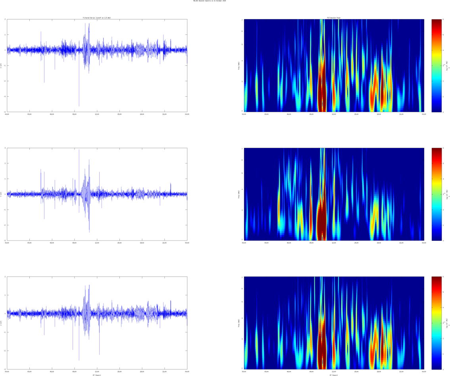Click the colorbar beside the bottom spectrogram
This screenshot has width=450, height=376.
(x=437, y=323)
